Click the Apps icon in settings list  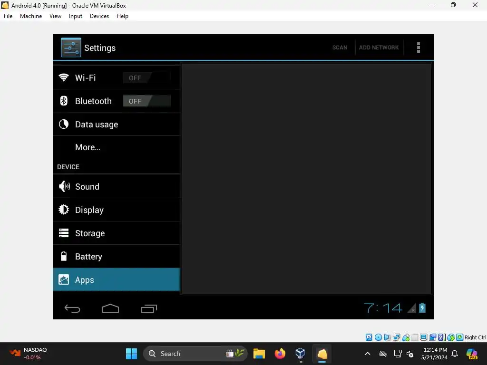point(64,279)
